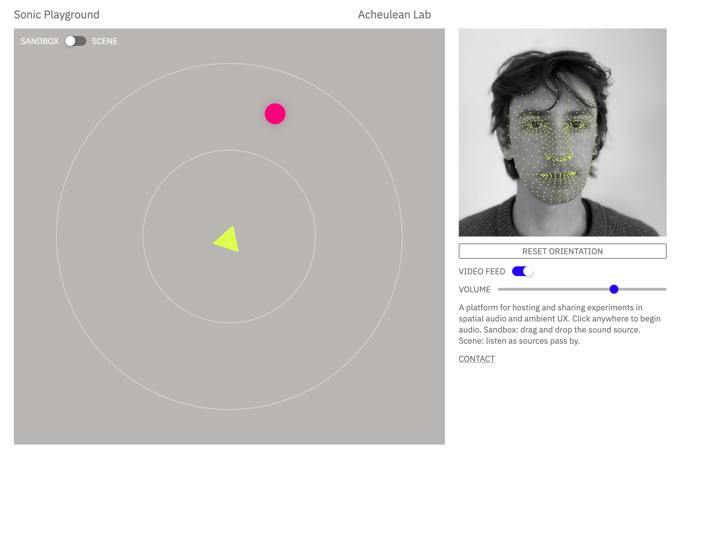
Task: Click the face-tracking video feed image
Action: click(562, 132)
